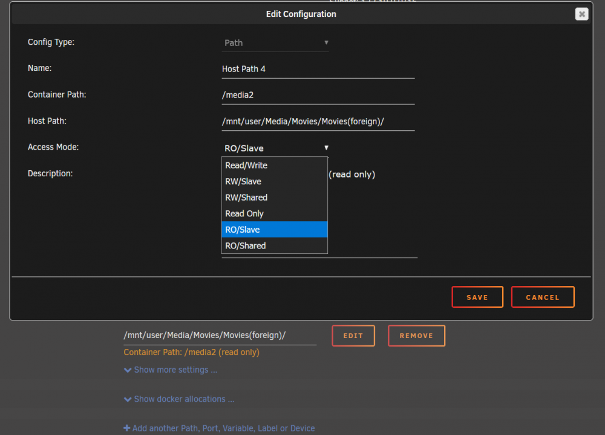This screenshot has width=605, height=435.
Task: Select highlighted RO/Slave option
Action: pyautogui.click(x=274, y=230)
